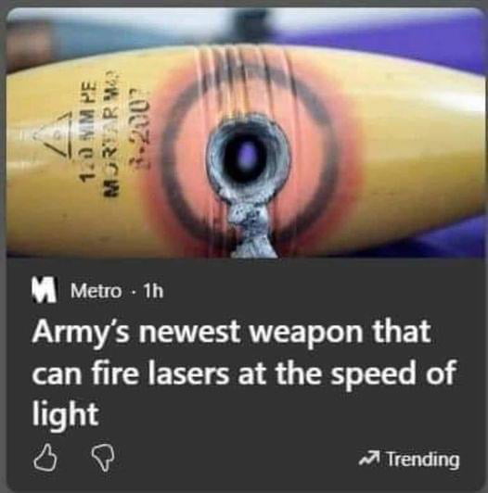Viewport: 488px width, 493px height.
Task: Click the headline line about firing lasers
Action: 244,373
